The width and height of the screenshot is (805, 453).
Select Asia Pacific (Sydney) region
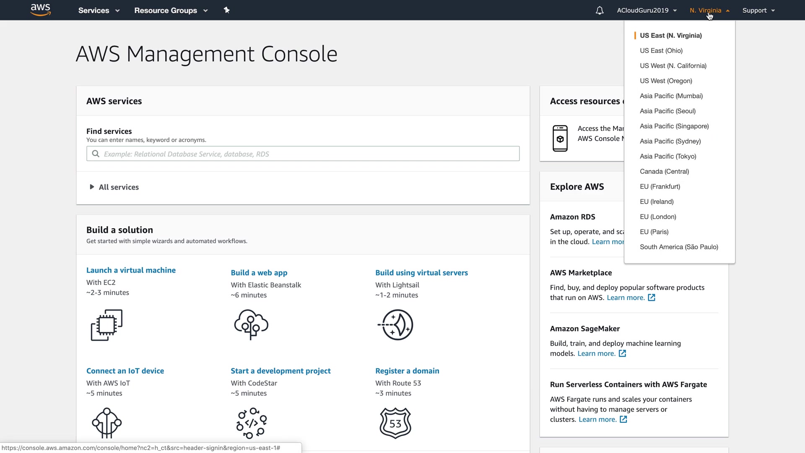(x=670, y=141)
